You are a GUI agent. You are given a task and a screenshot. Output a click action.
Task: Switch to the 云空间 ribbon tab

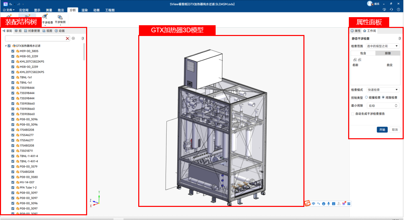tap(25, 10)
